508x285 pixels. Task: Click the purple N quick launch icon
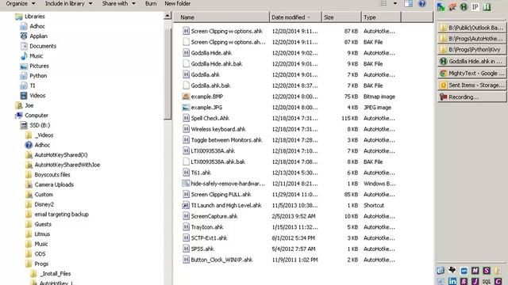coord(475,271)
